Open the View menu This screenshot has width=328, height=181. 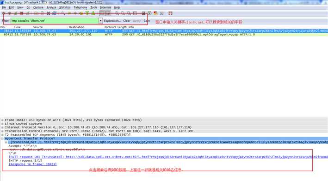click(20, 7)
